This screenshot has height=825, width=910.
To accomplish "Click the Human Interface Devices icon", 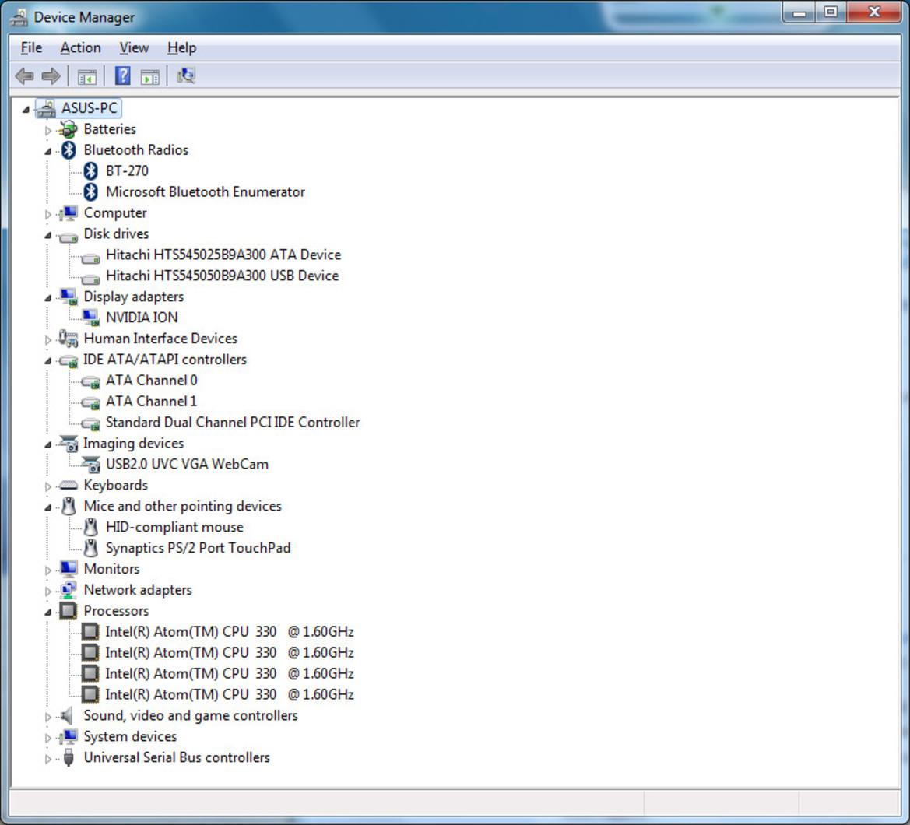I will coord(69,339).
